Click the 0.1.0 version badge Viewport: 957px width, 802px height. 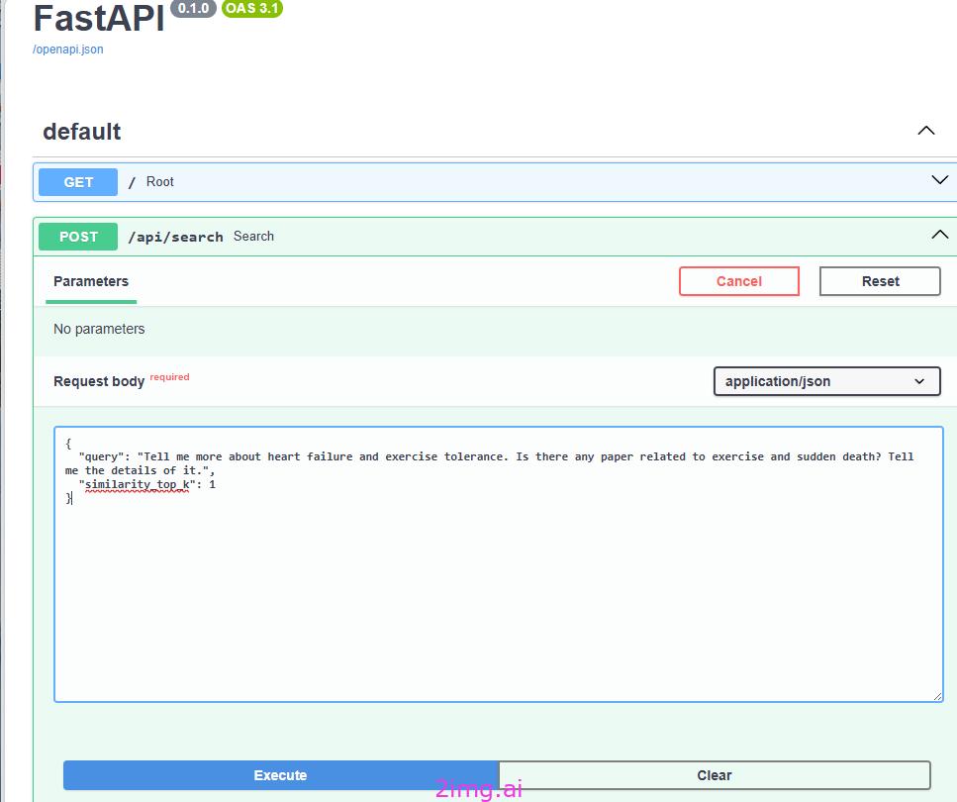193,8
